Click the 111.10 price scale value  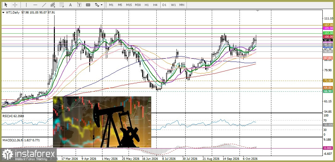pyautogui.click(x=329, y=19)
